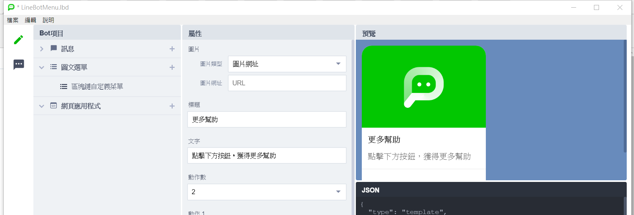Click the 文字 input field

coord(267,155)
